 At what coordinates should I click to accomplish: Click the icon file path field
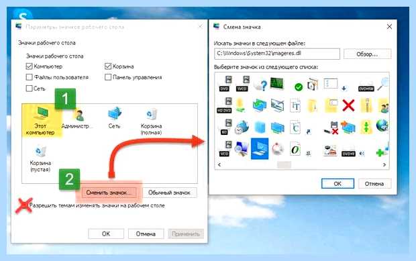click(x=277, y=54)
